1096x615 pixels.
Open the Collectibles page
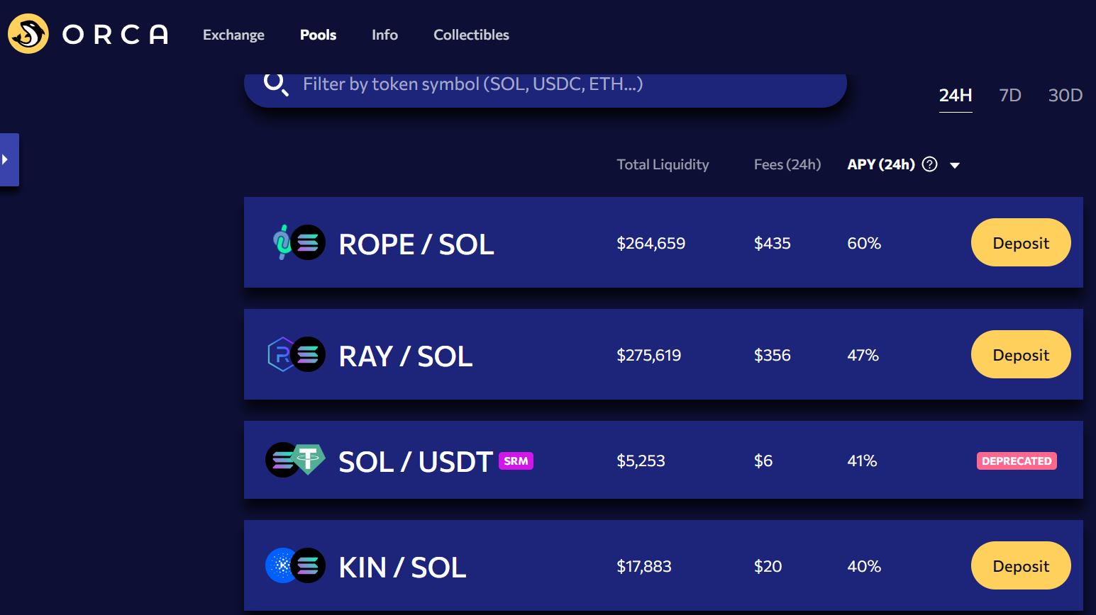pos(471,35)
